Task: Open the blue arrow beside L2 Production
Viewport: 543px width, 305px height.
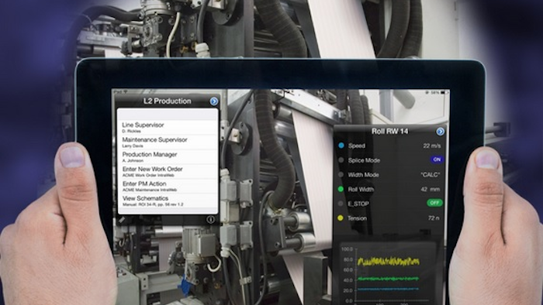Action: [214, 101]
